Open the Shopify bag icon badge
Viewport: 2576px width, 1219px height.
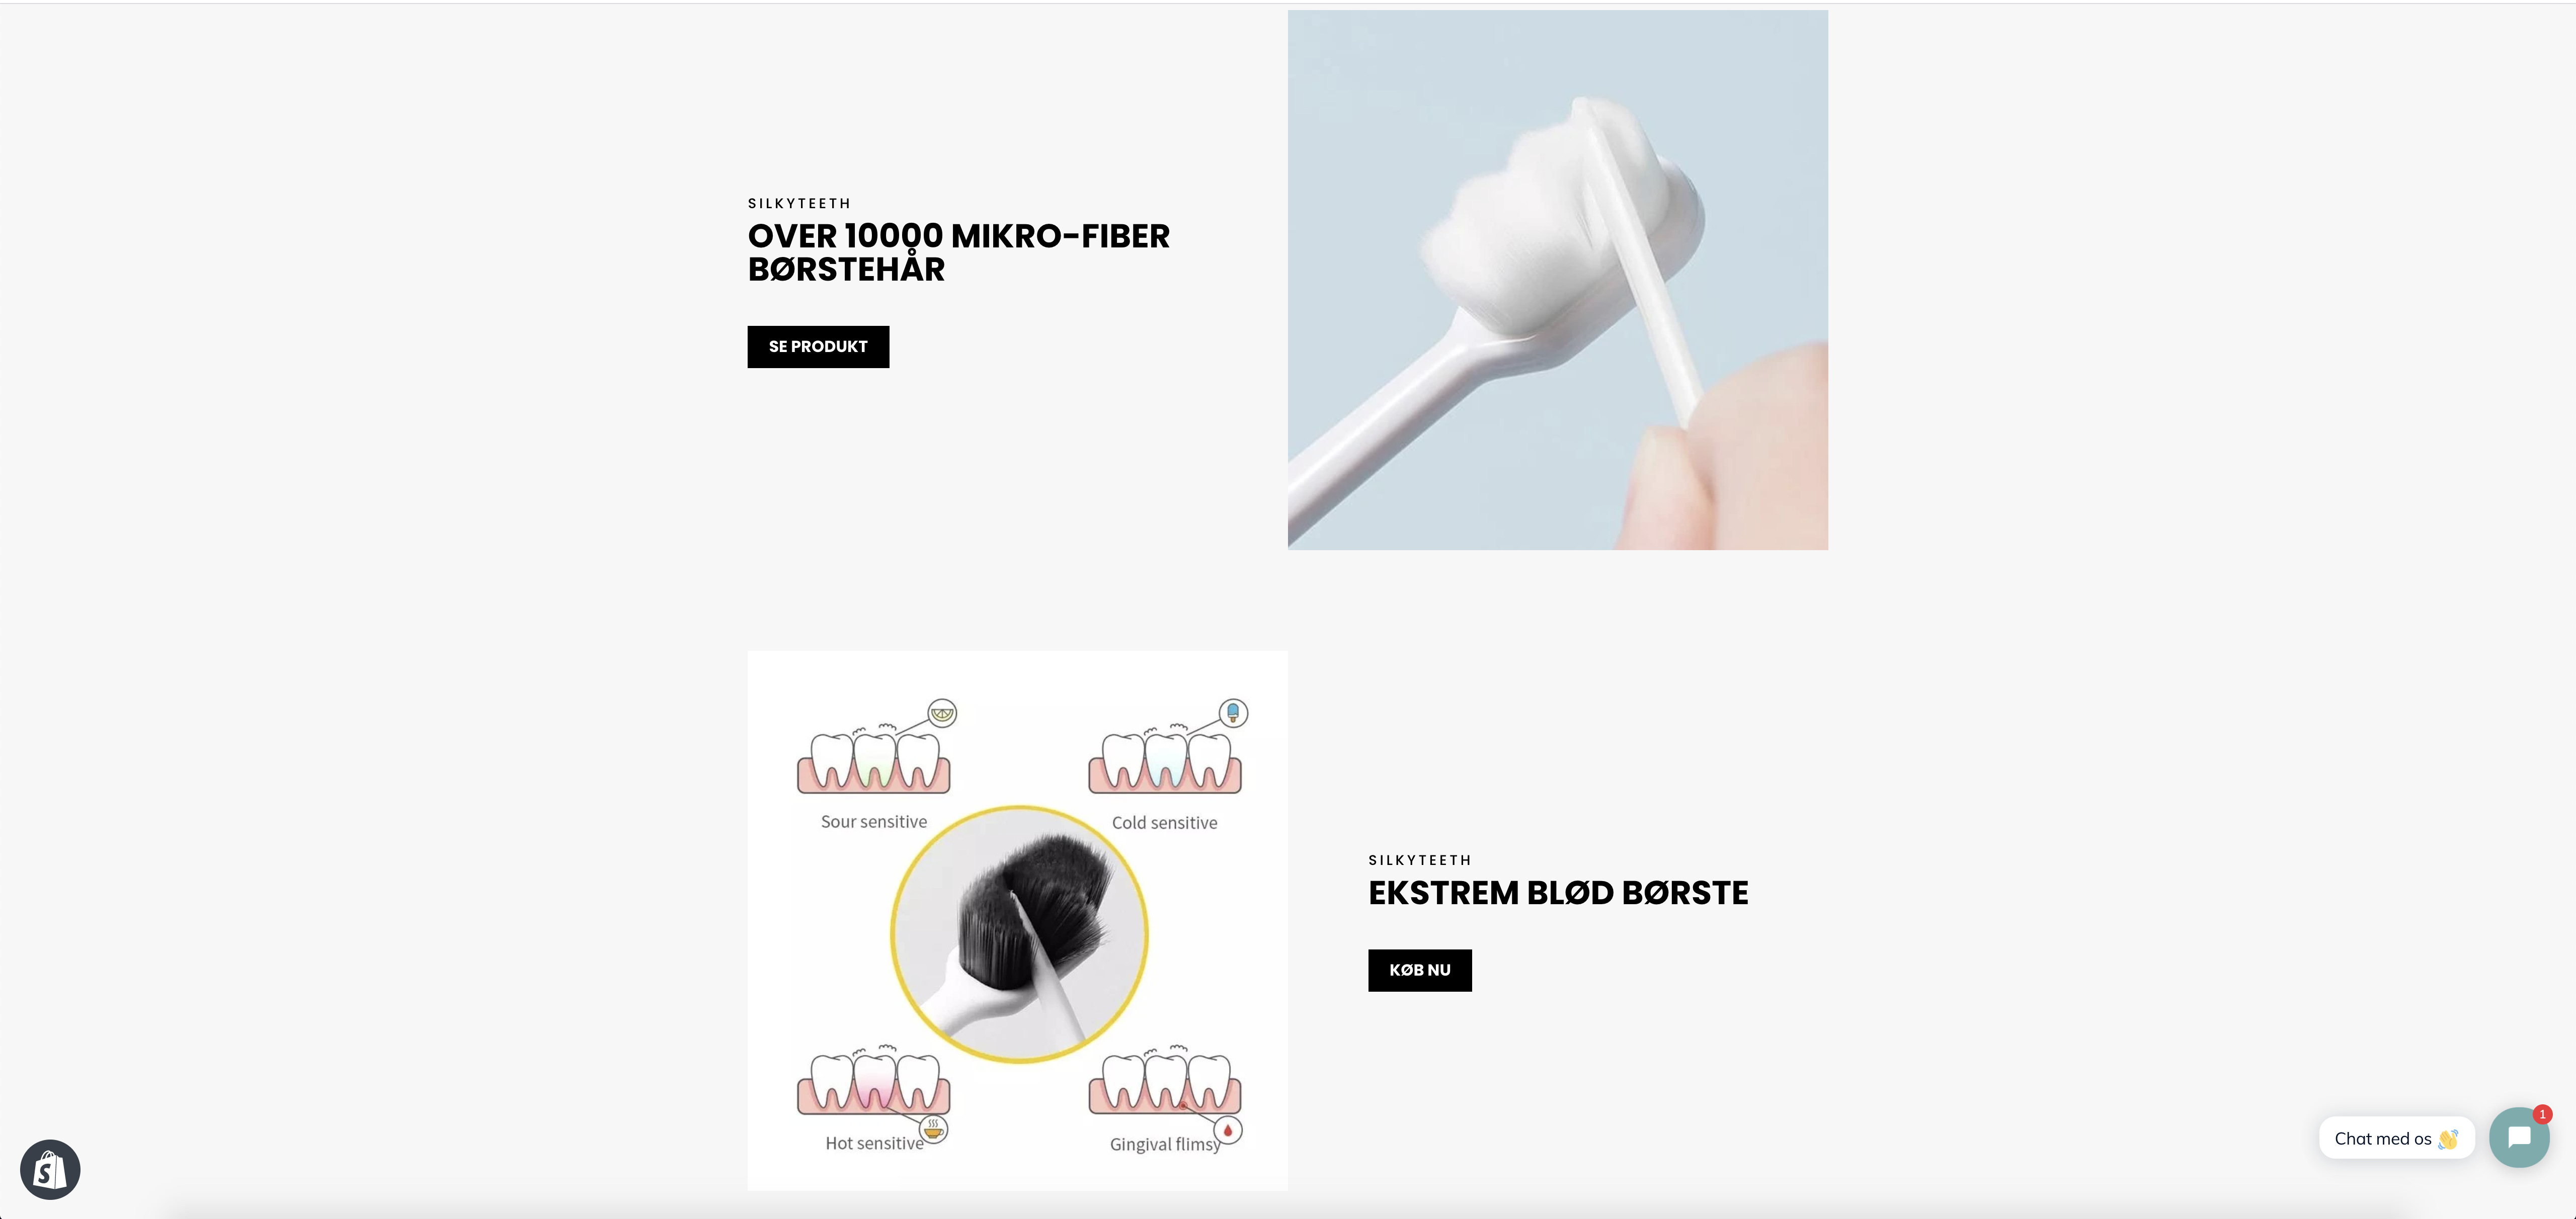pos(50,1169)
